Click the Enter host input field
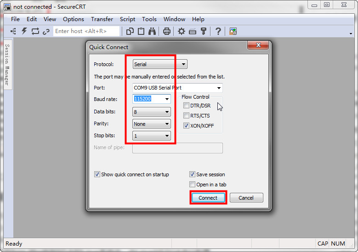The image size is (358, 252). (x=86, y=31)
